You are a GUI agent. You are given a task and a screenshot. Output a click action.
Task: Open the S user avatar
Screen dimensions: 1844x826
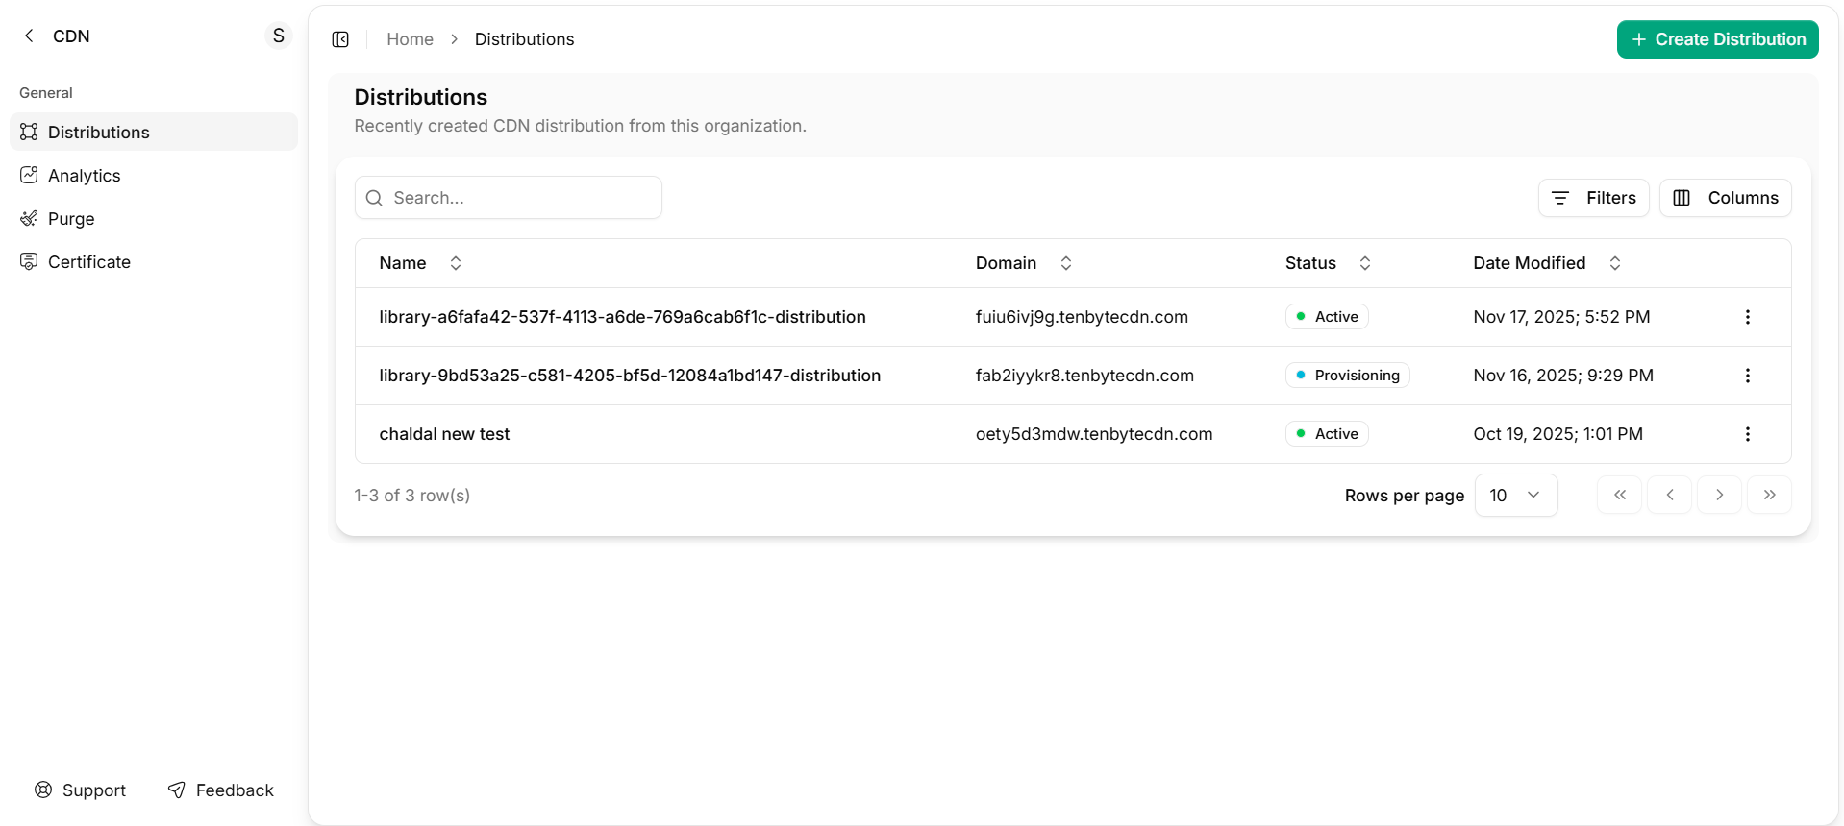pyautogui.click(x=278, y=36)
